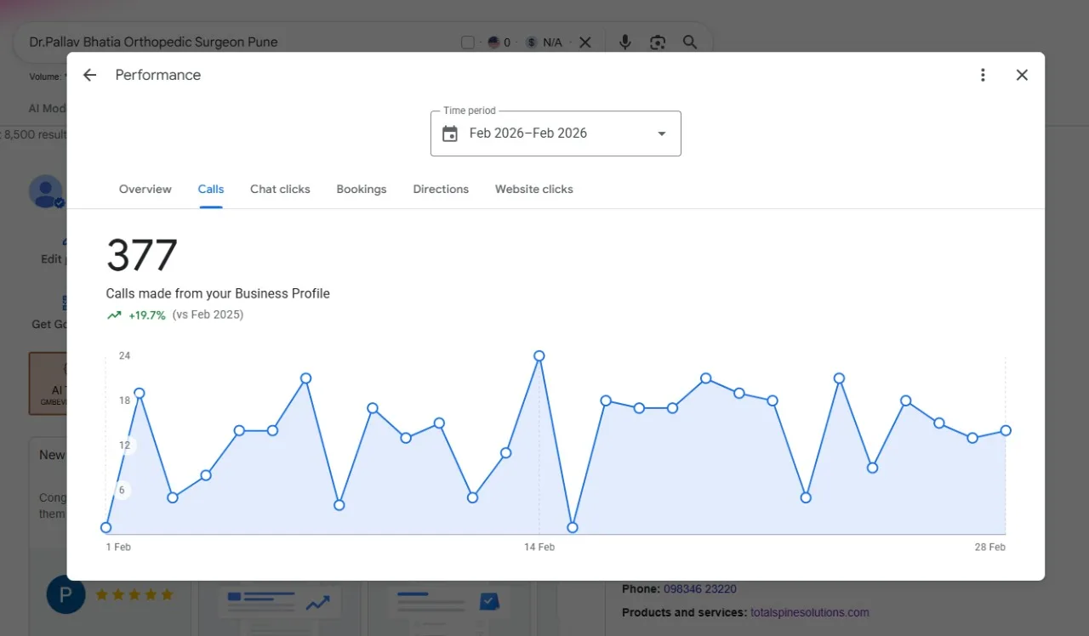Open the totalspinesolutions.com link
This screenshot has height=636, width=1089.
click(x=810, y=612)
